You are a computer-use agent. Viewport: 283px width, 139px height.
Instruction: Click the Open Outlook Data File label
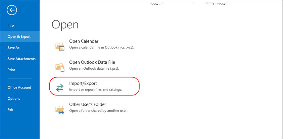pos(92,62)
